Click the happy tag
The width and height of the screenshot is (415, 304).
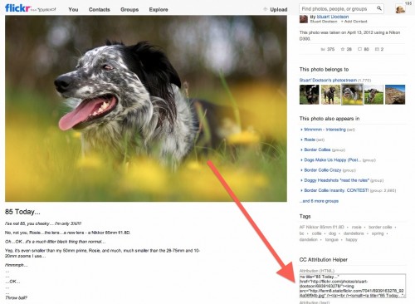point(351,239)
